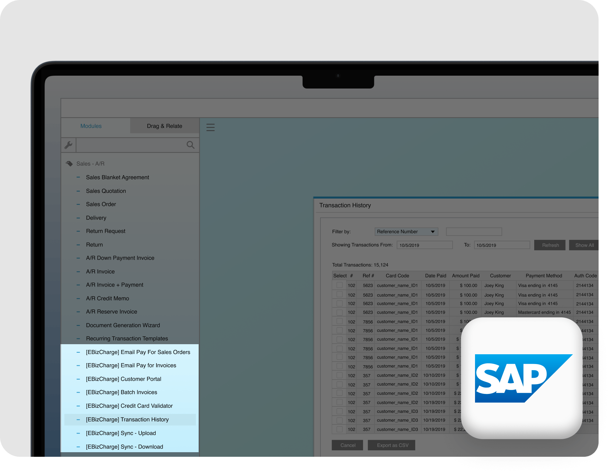Open the Reference Number filter dropdown
The width and height of the screenshot is (612, 476).
(x=406, y=232)
